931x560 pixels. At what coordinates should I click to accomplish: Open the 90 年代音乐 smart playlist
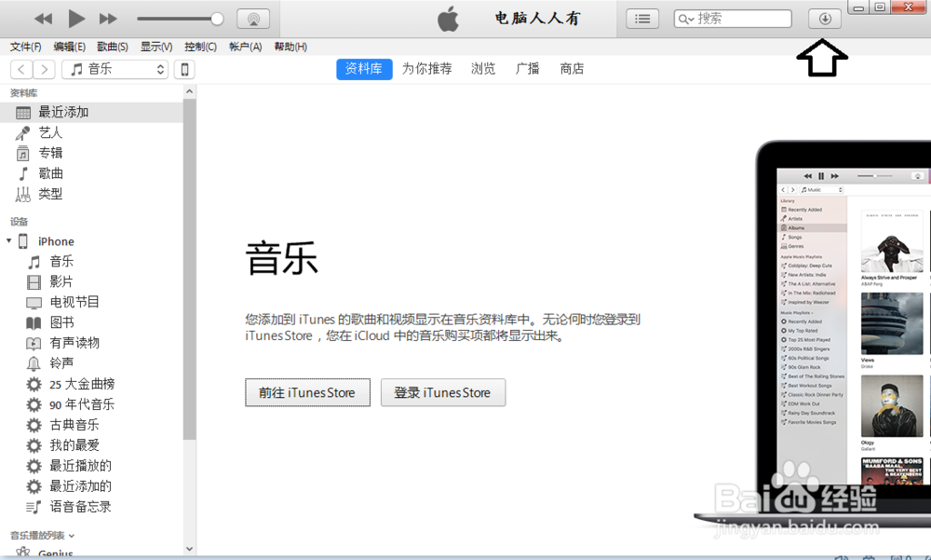click(x=91, y=404)
